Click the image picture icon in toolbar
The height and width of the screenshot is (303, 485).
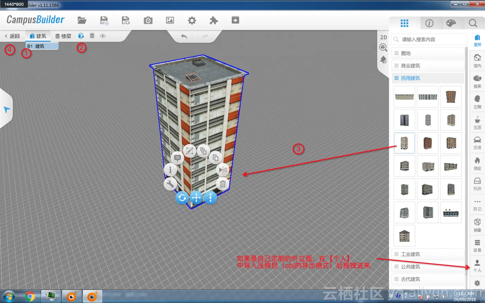click(170, 20)
